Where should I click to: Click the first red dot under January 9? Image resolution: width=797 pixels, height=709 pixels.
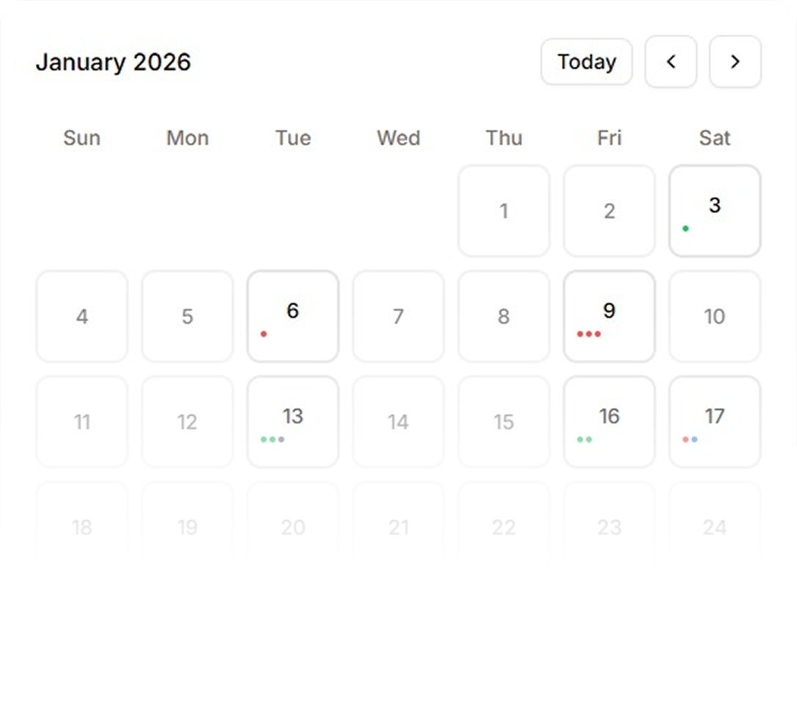tap(580, 334)
